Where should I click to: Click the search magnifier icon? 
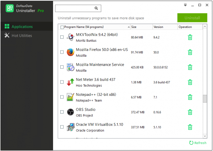[96, 8]
